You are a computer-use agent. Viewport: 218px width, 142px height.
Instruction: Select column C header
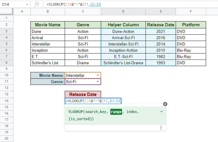(x=83, y=12)
